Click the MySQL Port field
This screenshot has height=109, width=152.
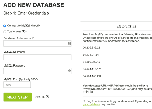click(x=17, y=85)
